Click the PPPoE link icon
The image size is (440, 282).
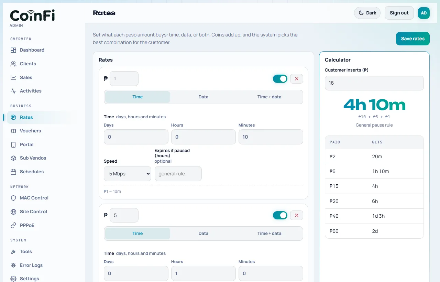(13, 226)
